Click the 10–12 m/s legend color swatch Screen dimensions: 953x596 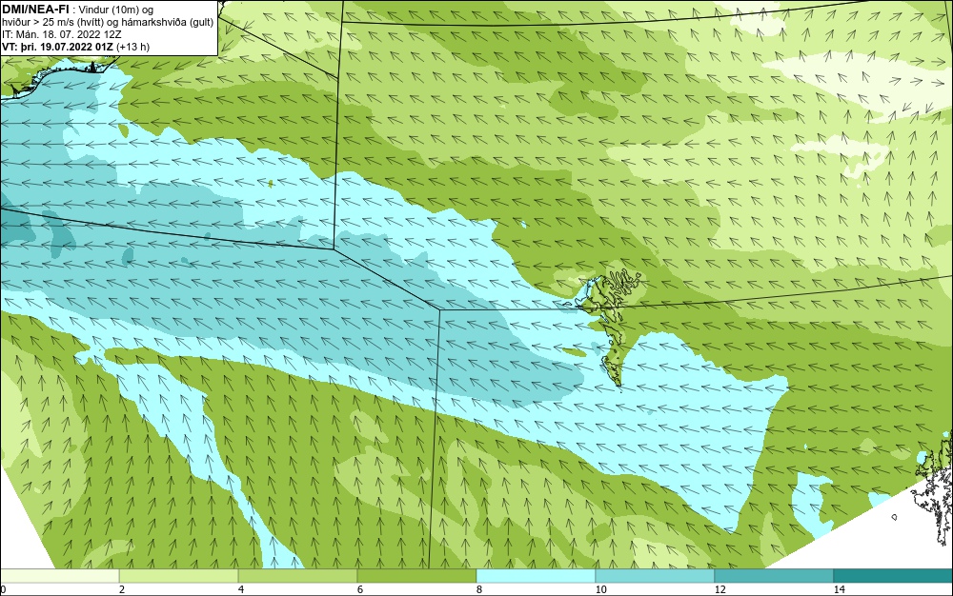point(656,576)
